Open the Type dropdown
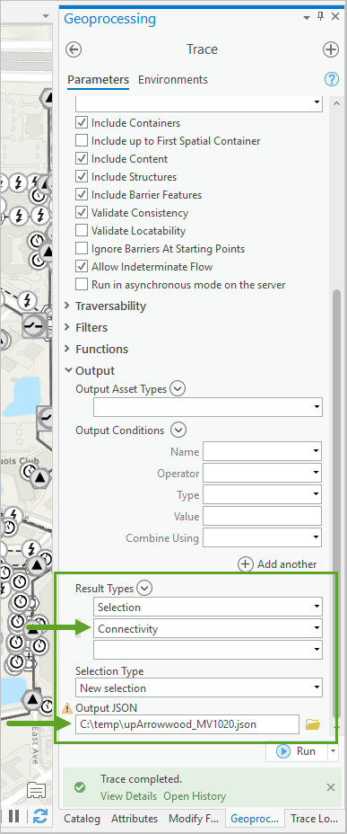The height and width of the screenshot is (834, 347). 262,495
